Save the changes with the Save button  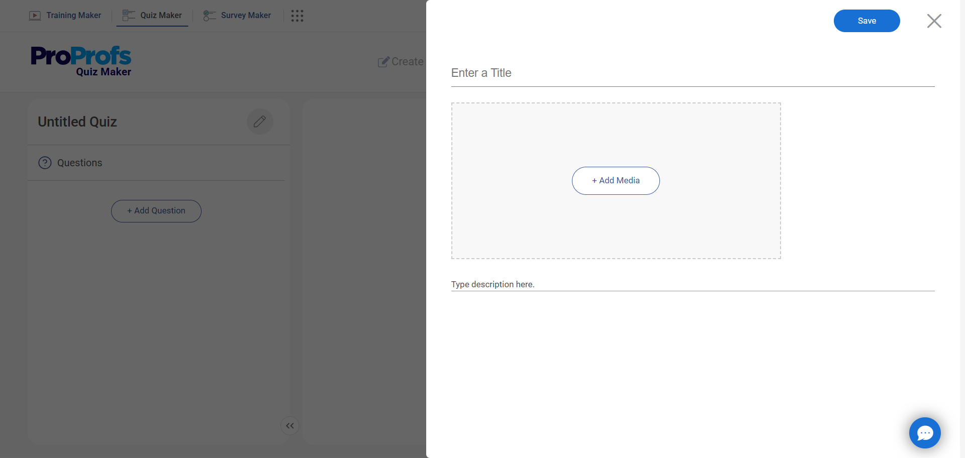pyautogui.click(x=866, y=21)
